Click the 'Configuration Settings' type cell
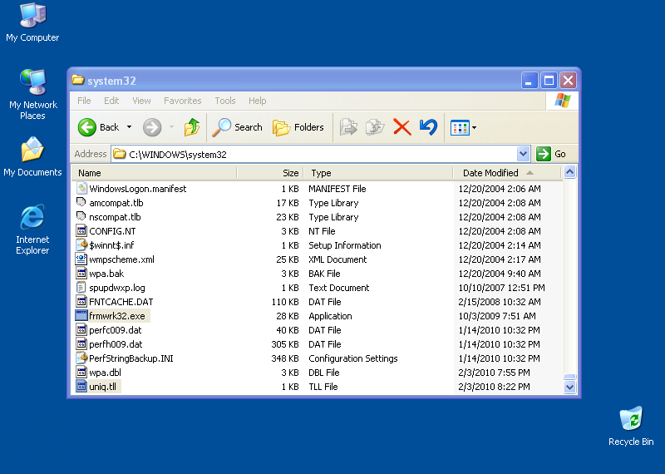Image resolution: width=665 pixels, height=474 pixels. [353, 358]
